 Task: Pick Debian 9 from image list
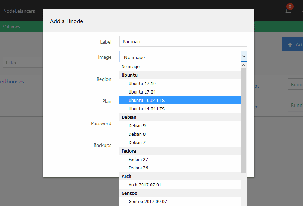[x=180, y=126]
